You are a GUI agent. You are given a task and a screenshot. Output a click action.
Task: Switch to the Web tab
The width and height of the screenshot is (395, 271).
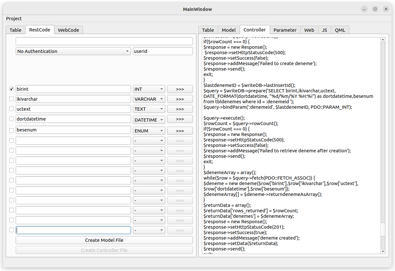[x=309, y=30]
